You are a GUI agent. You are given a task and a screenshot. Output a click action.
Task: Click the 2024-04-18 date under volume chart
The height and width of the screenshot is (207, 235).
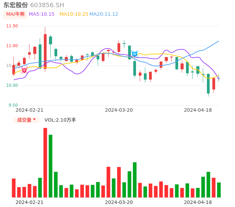[198, 202]
